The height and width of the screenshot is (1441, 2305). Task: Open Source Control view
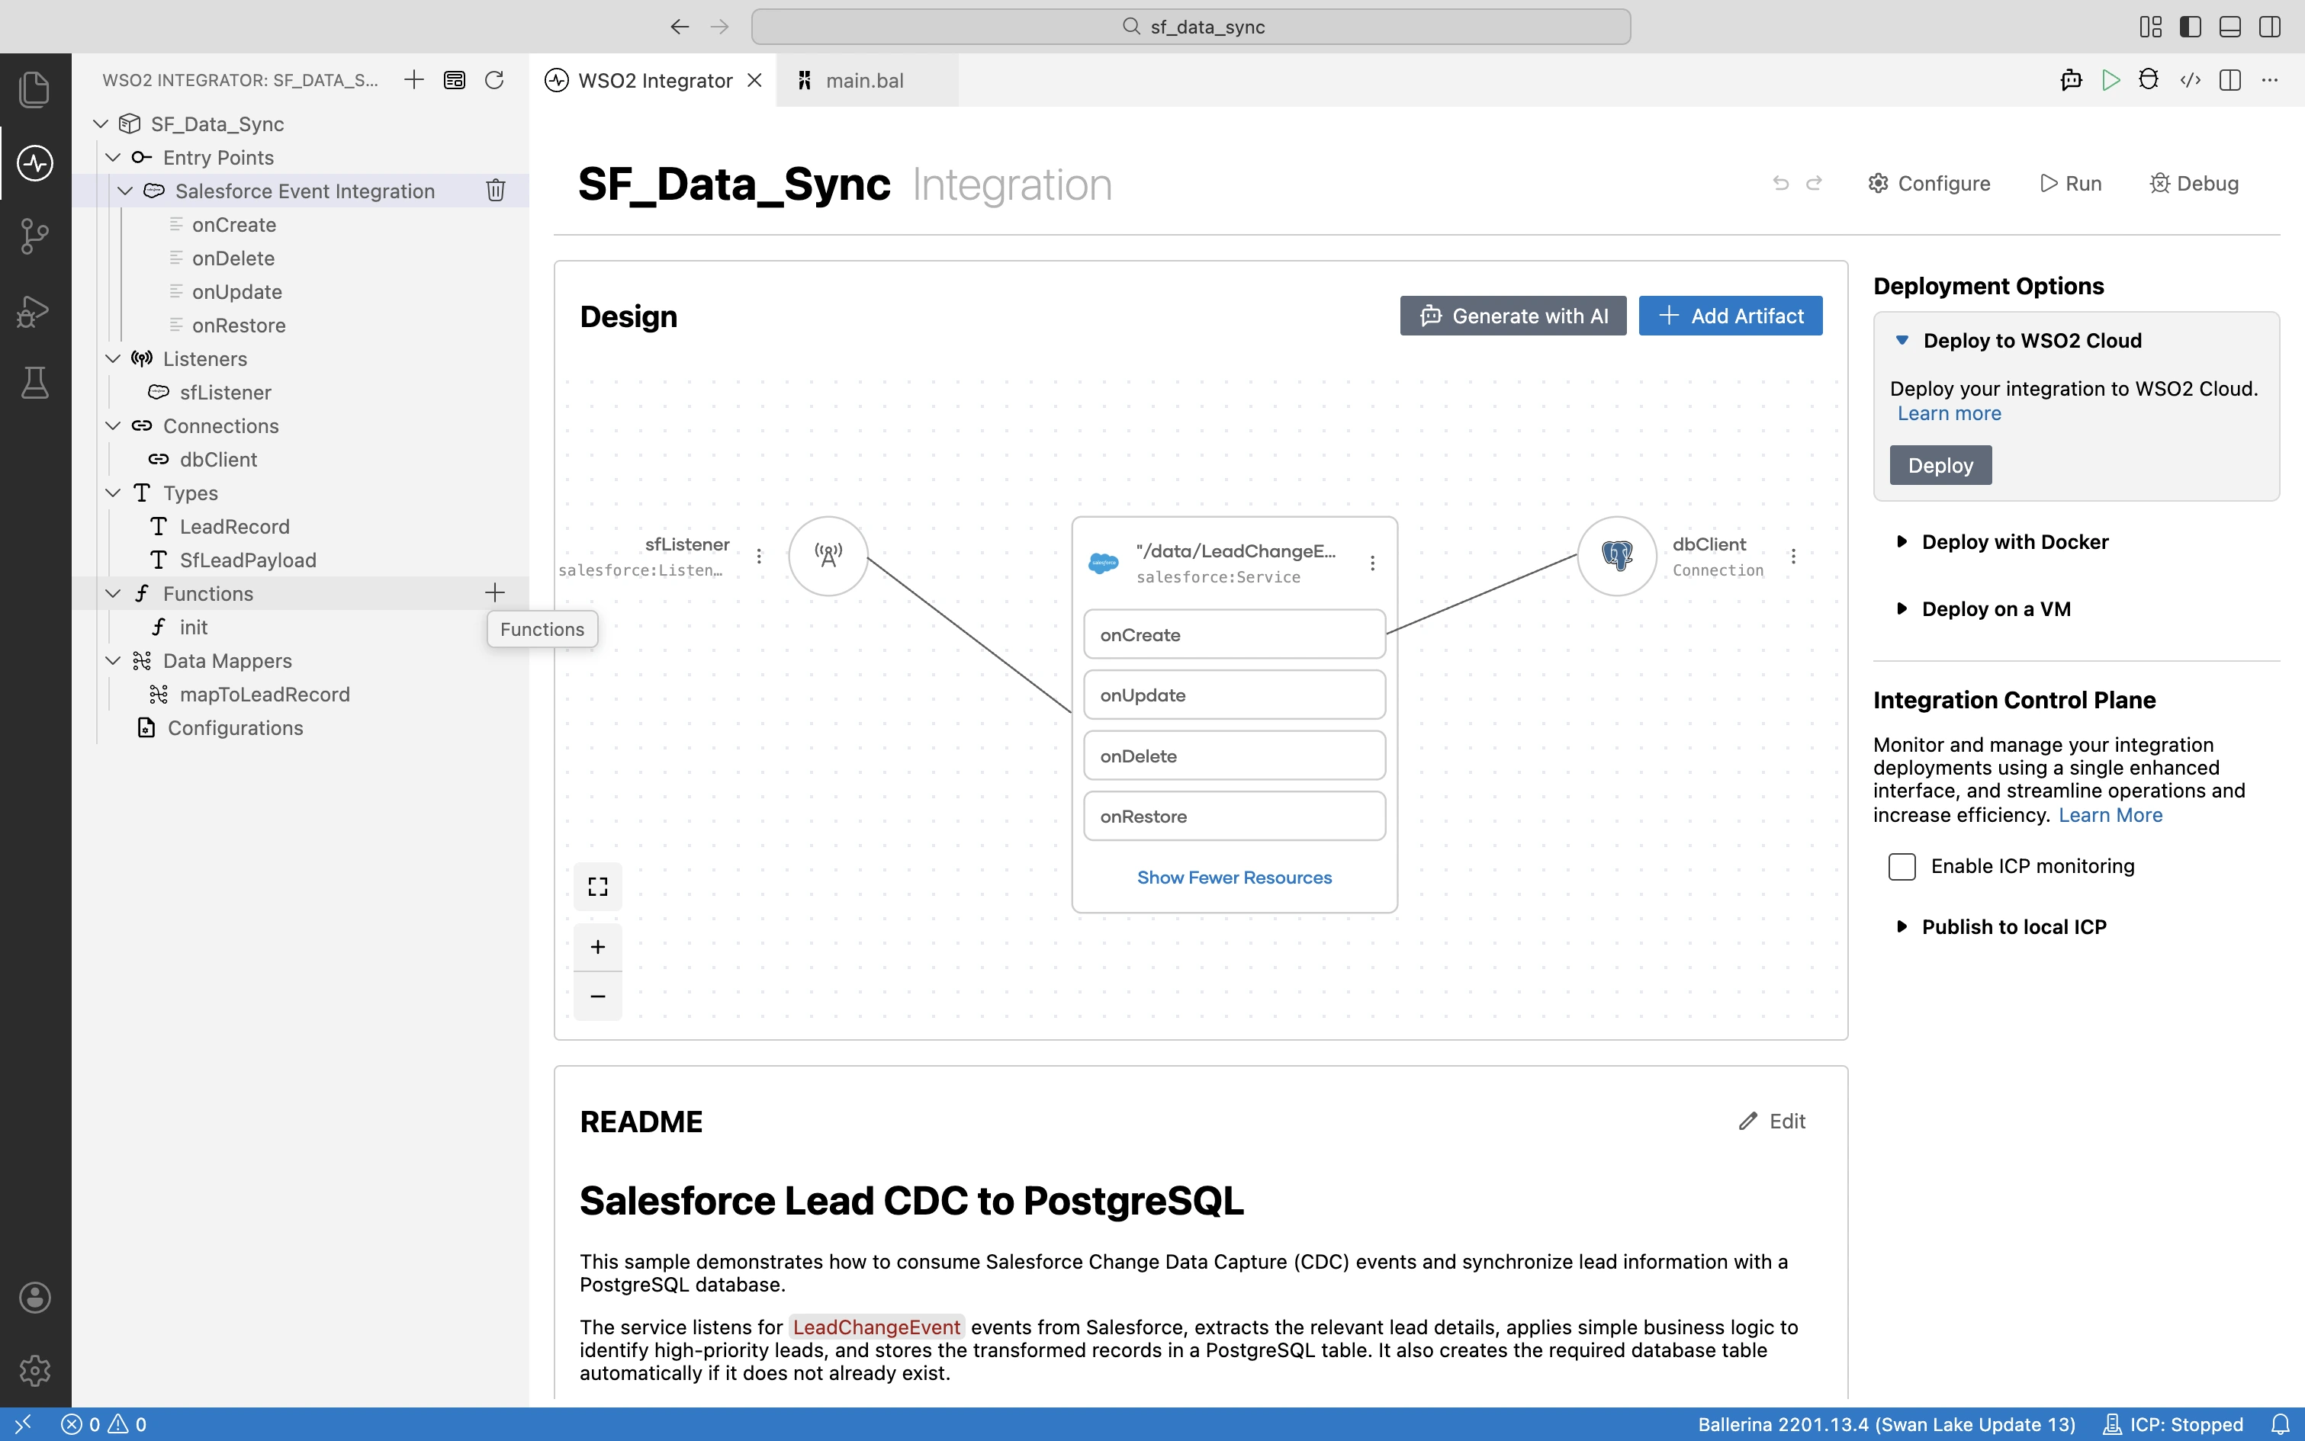point(35,236)
